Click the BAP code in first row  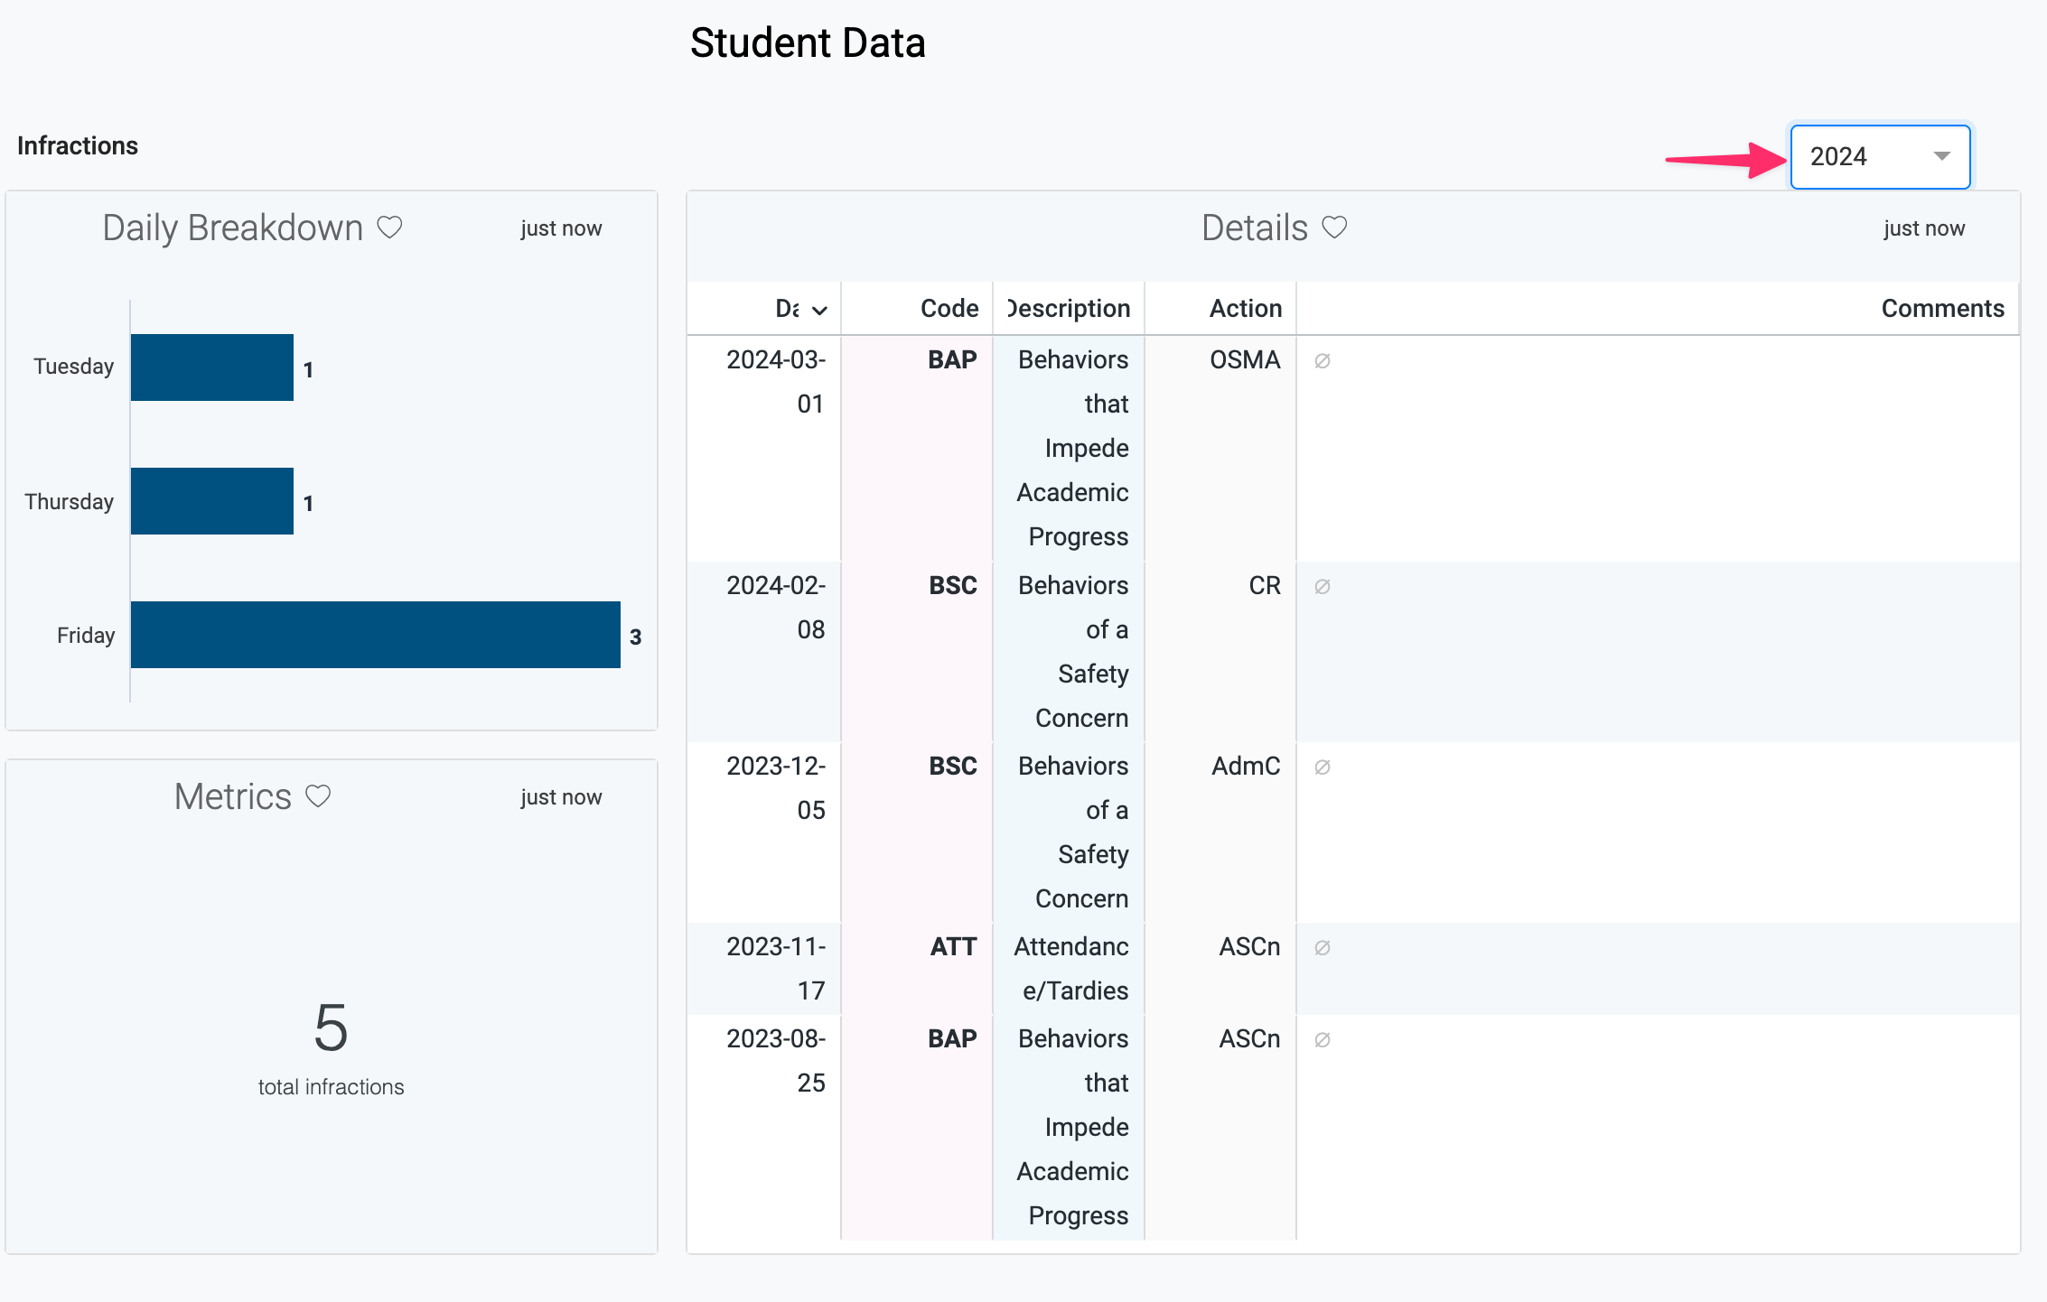coord(952,360)
